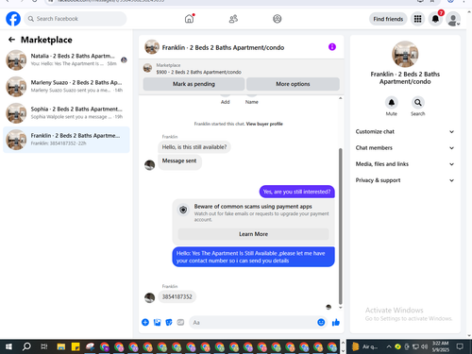
Task: Click 'Hello, is this still available?' message
Action: pos(194,147)
